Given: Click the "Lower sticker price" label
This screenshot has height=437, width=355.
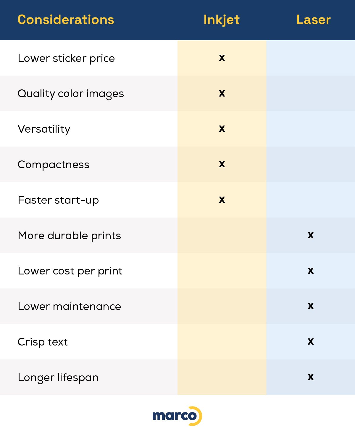Looking at the screenshot, I should pos(66,58).
